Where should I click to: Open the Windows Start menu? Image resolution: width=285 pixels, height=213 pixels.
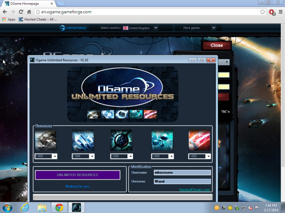click(7, 208)
